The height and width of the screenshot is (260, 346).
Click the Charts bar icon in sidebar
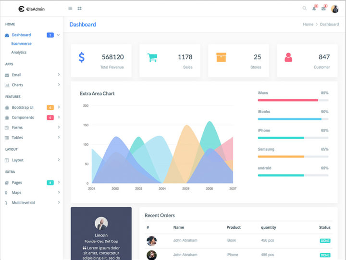(x=7, y=85)
